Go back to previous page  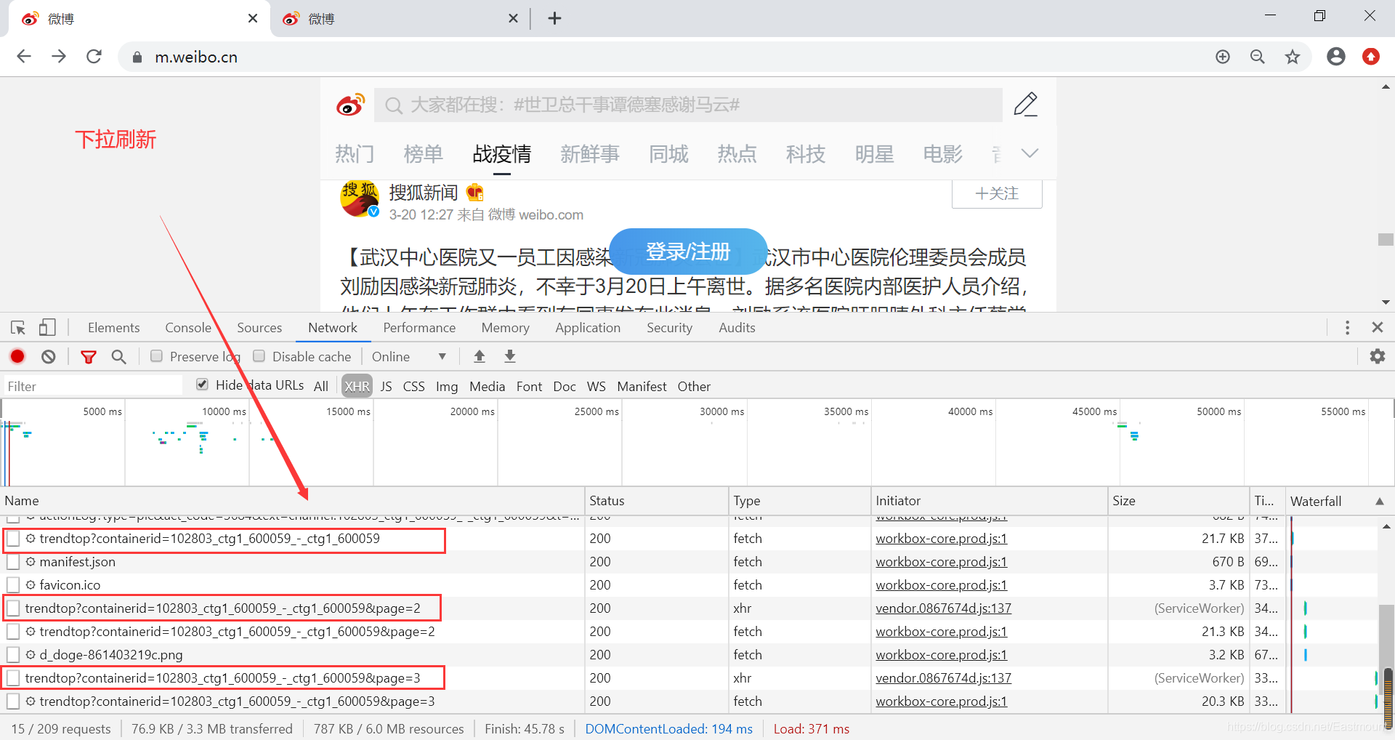point(24,57)
